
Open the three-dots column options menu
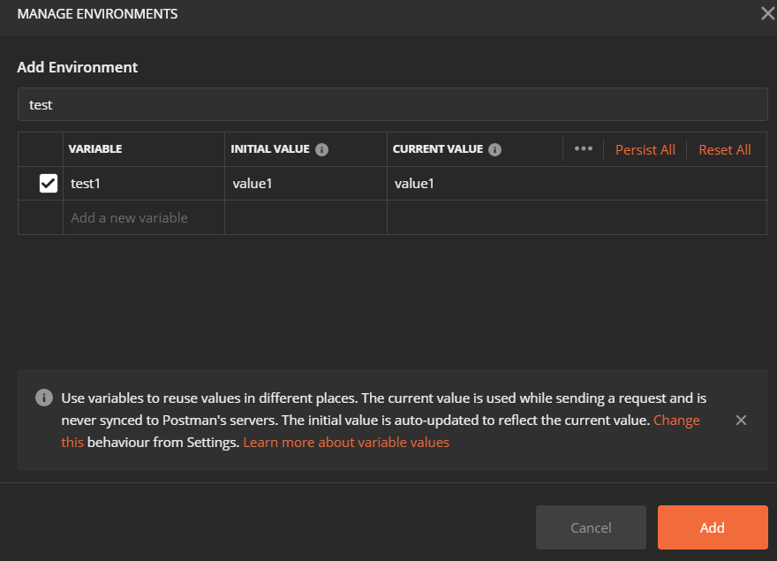[x=583, y=149]
